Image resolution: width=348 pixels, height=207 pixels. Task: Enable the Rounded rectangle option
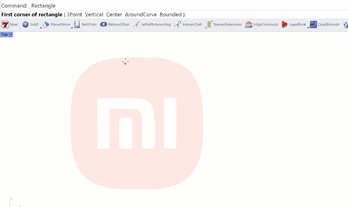(170, 15)
